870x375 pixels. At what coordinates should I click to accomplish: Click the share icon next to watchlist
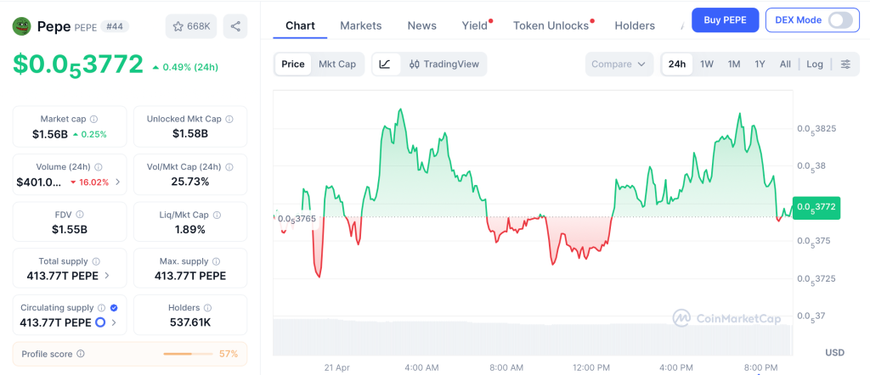point(235,26)
